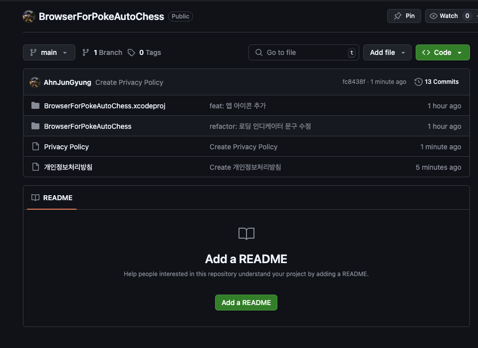
Task: Click the 't' keyboard shortcut badge
Action: 352,52
